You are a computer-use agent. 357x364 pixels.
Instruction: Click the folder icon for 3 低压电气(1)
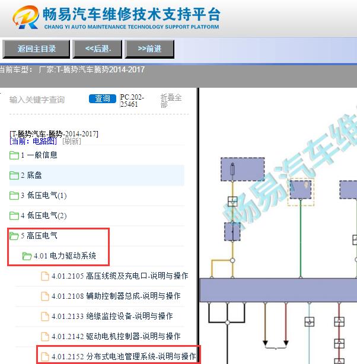pos(14,196)
